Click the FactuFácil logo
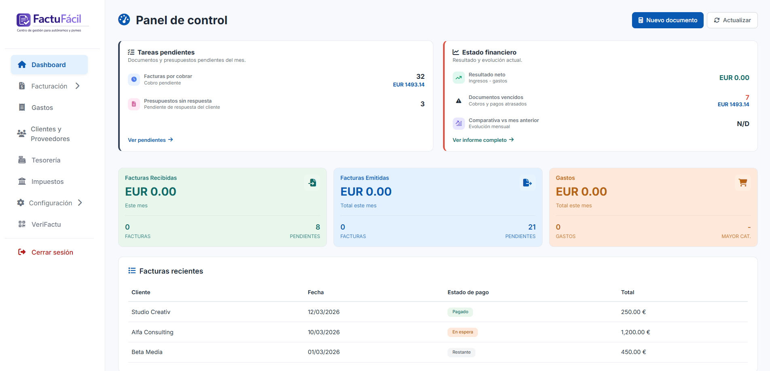The image size is (770, 371). click(x=49, y=23)
